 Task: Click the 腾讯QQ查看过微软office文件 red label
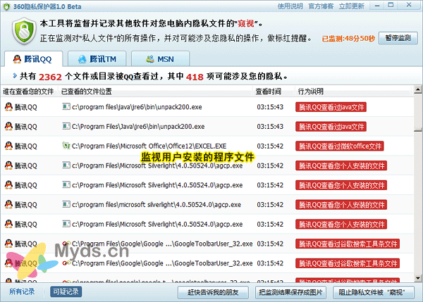[340, 146]
